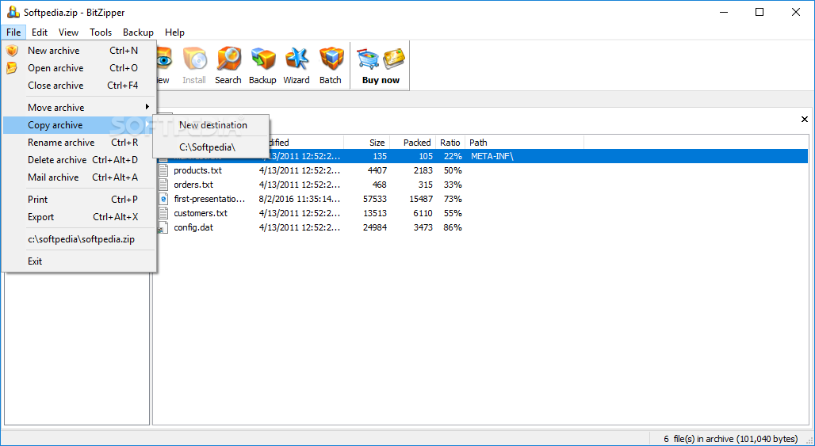Choose Delete archive menu entry

(x=79, y=160)
